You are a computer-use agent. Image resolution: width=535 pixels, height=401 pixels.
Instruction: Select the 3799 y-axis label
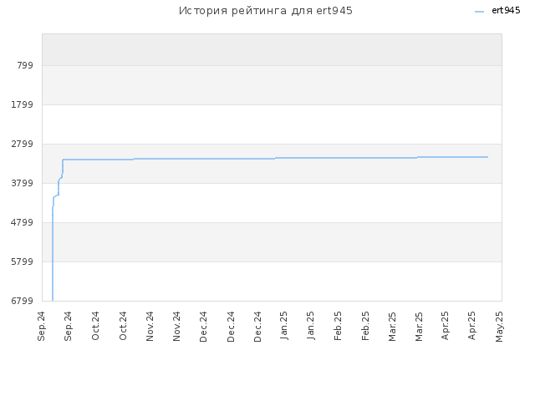click(23, 183)
